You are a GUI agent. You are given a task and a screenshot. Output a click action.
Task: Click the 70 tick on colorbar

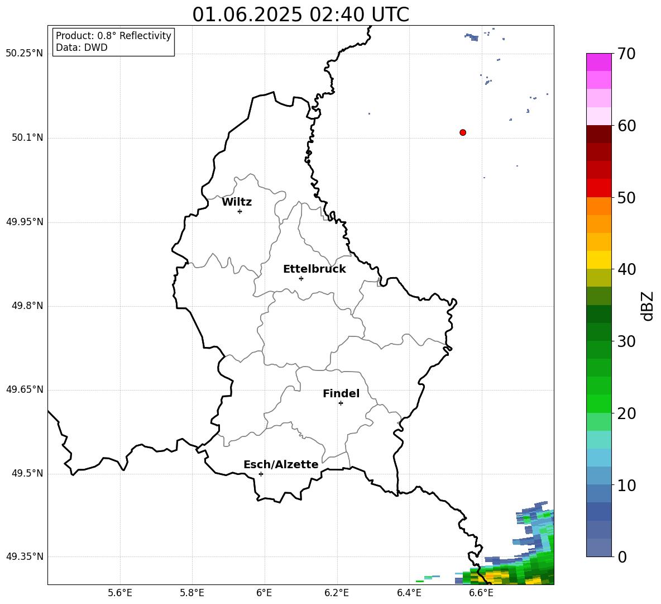tap(627, 54)
